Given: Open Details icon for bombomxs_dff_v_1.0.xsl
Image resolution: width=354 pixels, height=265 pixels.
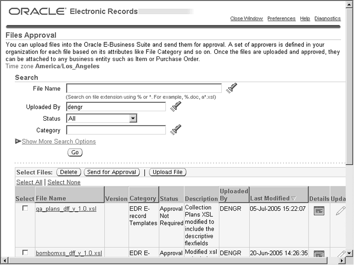Looking at the screenshot, I should pos(319,254).
